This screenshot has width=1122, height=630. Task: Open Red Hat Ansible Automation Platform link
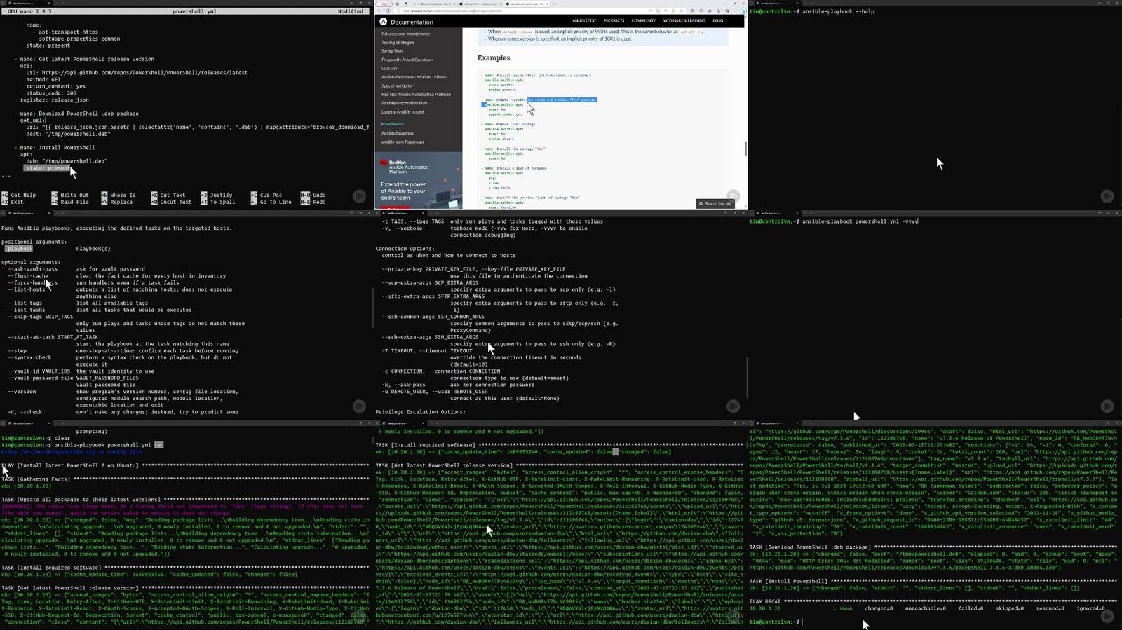416,95
